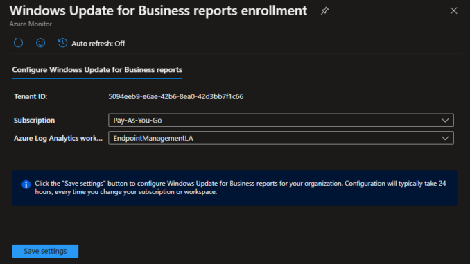The height and width of the screenshot is (264, 470).
Task: Select the Tenant ID value 5094eeb9-e6ae-42b6-8ea0-42d3bb7f1c66
Action: pos(176,96)
